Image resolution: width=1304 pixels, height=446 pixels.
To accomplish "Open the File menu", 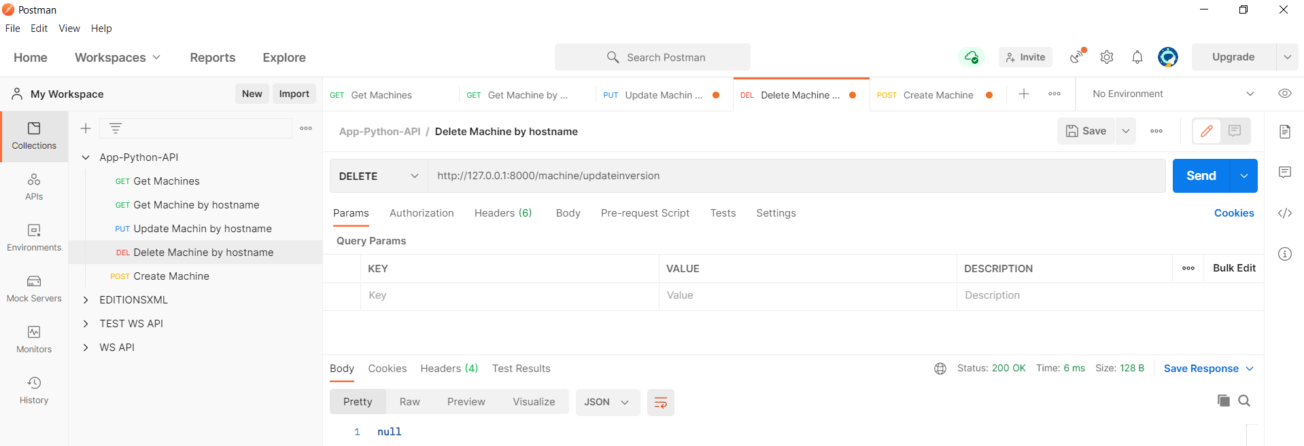I will click(x=13, y=29).
